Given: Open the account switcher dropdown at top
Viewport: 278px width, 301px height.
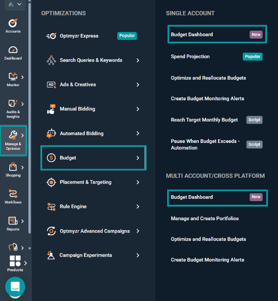Looking at the screenshot, I should pos(15,4).
